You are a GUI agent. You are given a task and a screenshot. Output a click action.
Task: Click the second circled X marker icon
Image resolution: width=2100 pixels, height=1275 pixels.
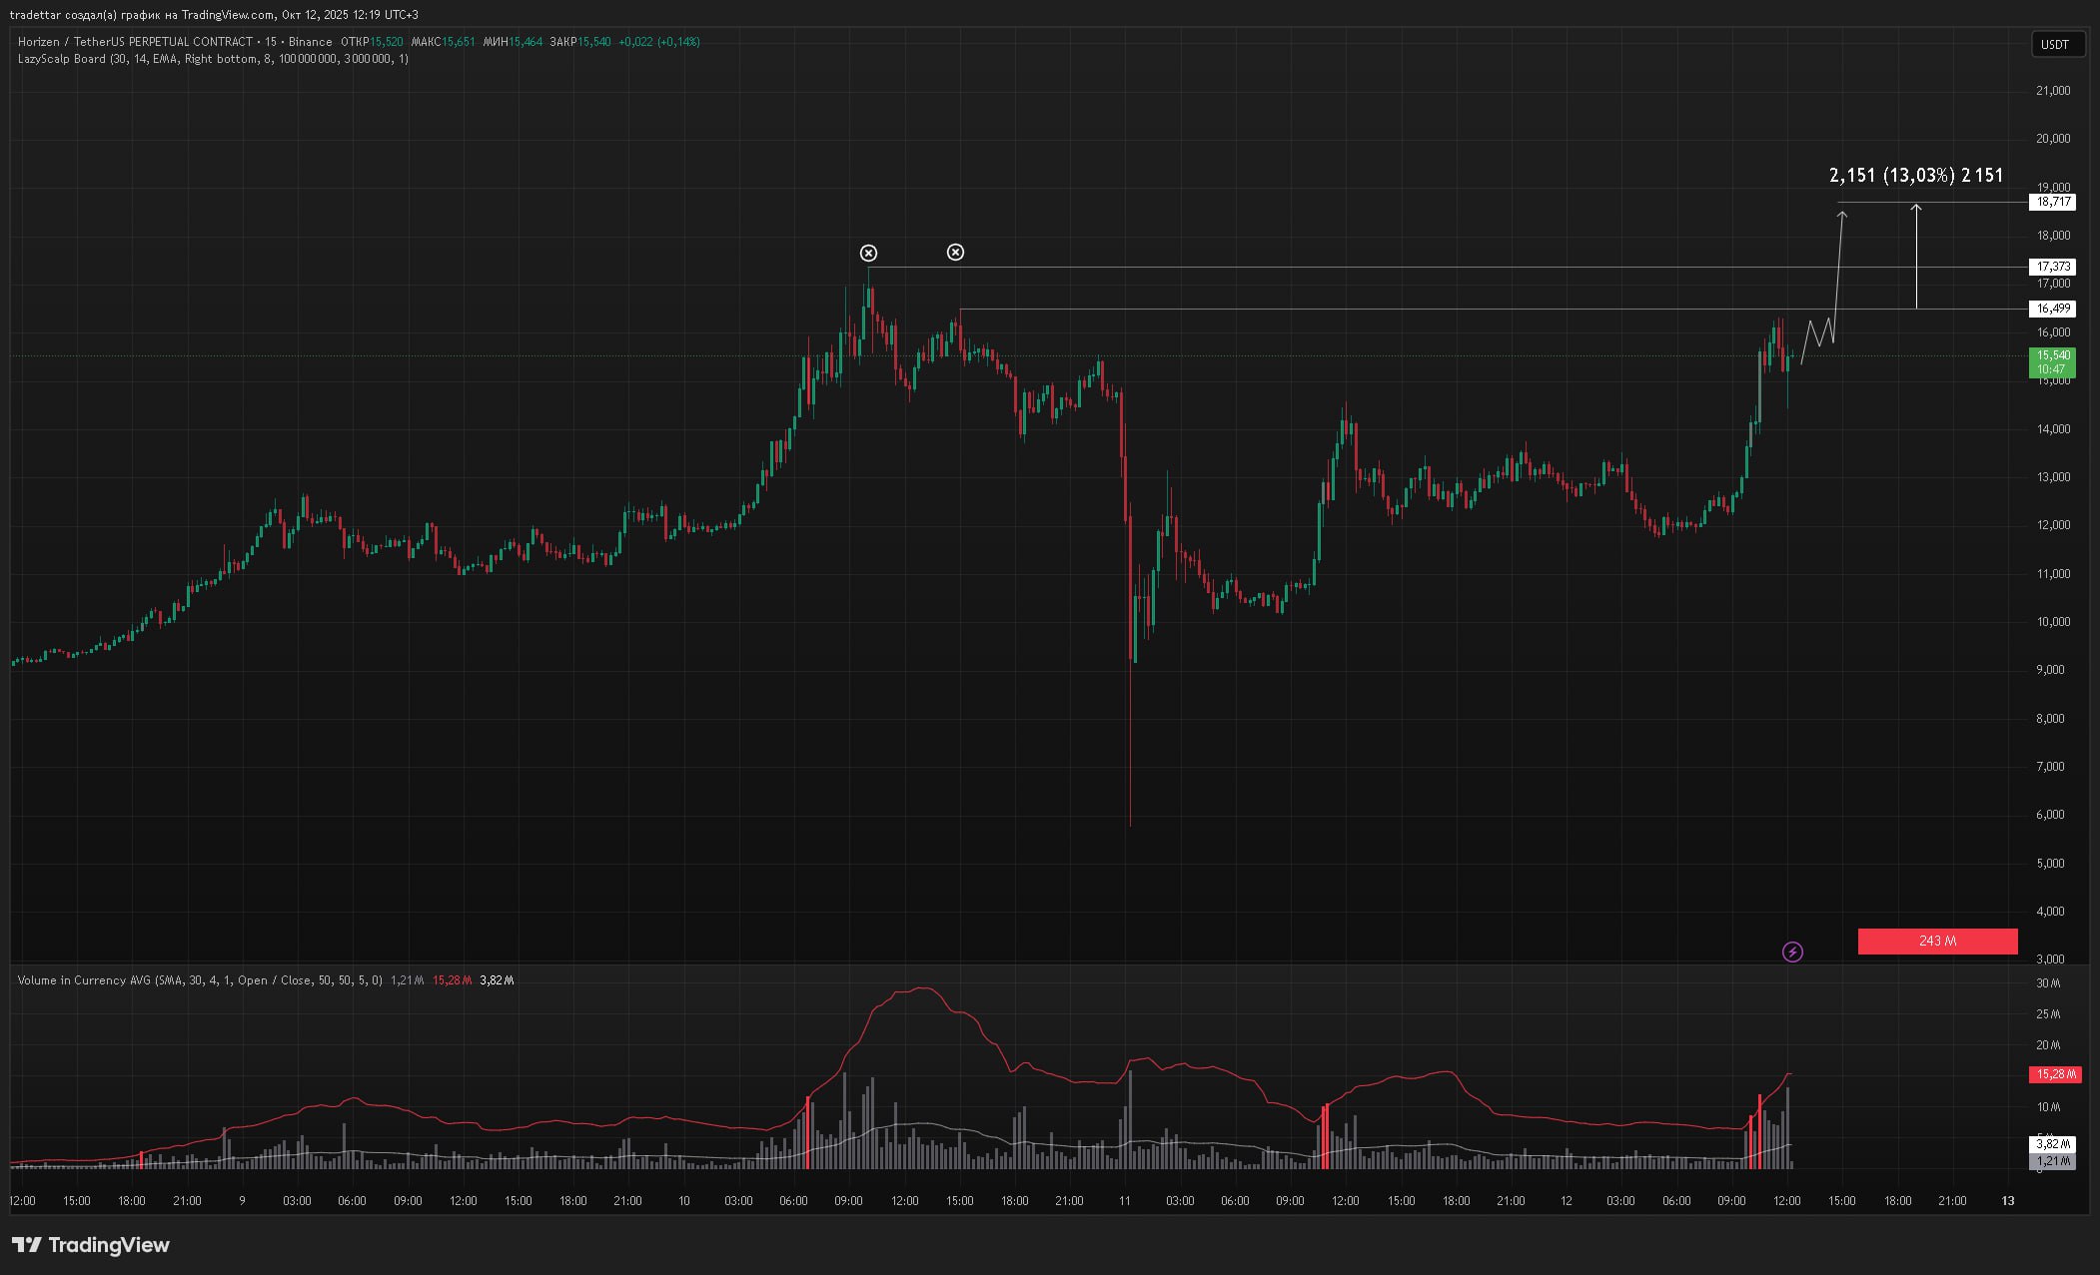(955, 252)
